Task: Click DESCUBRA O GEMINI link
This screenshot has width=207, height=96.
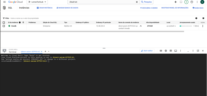Action: (149, 8)
